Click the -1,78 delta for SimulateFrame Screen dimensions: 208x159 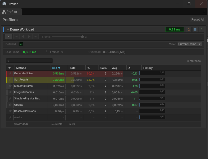(x=134, y=86)
